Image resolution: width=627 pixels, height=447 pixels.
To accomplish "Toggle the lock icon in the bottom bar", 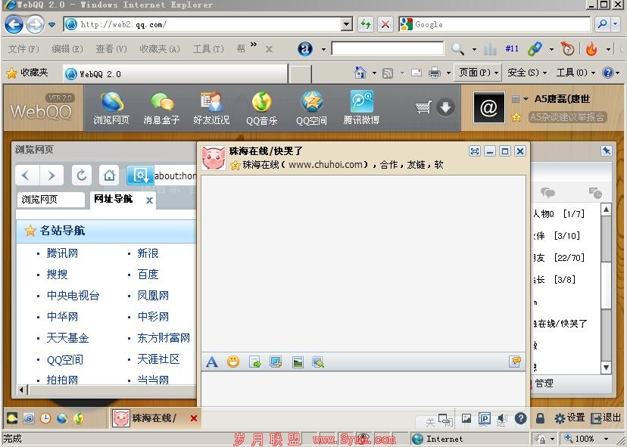I will pyautogui.click(x=540, y=418).
